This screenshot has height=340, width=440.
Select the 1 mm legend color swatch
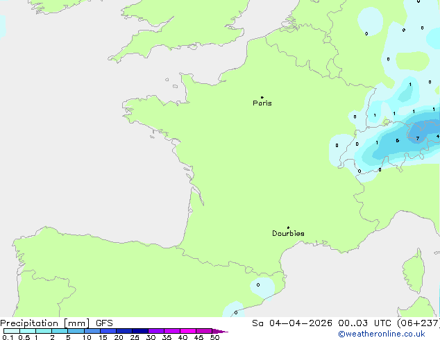(44, 331)
